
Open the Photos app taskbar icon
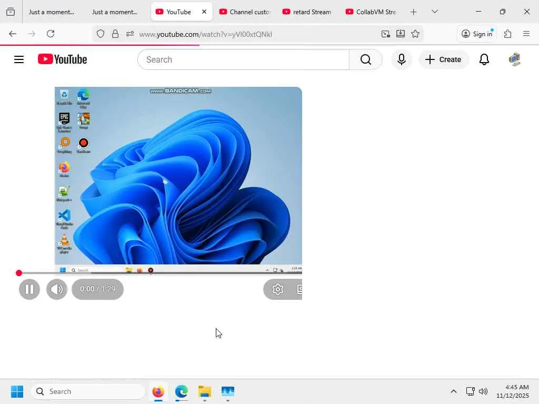227,391
